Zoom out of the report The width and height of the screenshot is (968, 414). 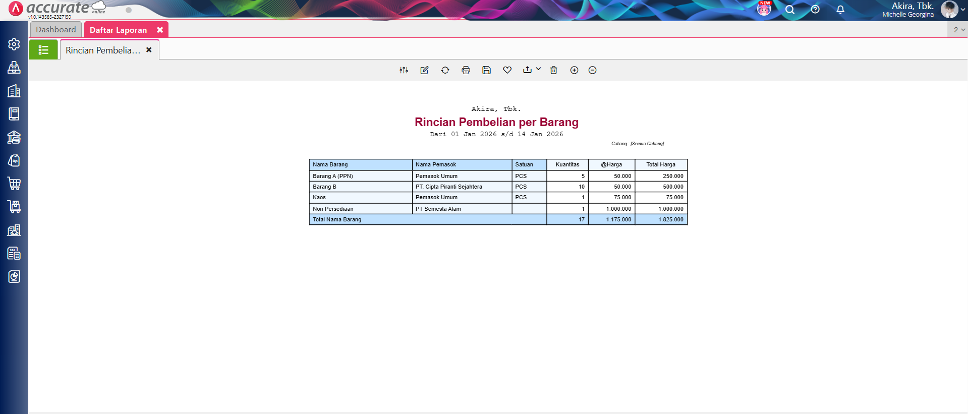592,70
